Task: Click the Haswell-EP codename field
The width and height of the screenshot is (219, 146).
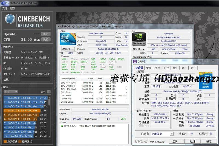Action: [101, 41]
